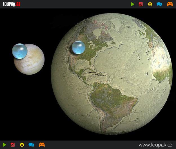Click the blue water sphere on Europa moon

20,51
